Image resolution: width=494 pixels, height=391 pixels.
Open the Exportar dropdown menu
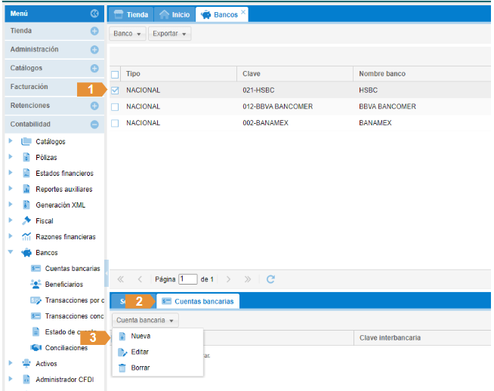[x=169, y=34]
